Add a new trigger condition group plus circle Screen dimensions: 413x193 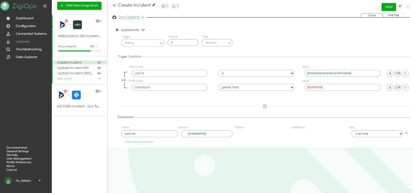(265, 106)
